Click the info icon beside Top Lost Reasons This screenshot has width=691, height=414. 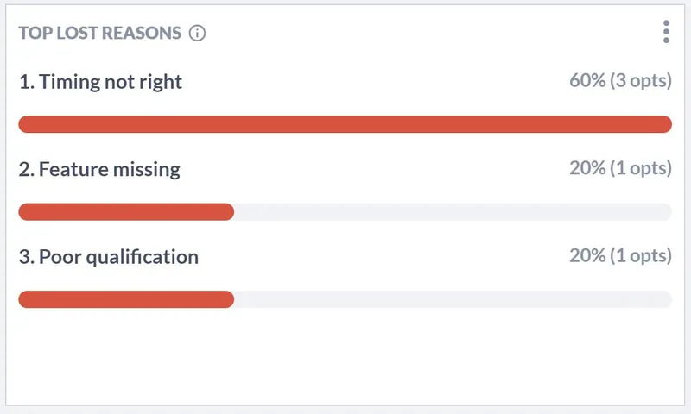click(197, 33)
